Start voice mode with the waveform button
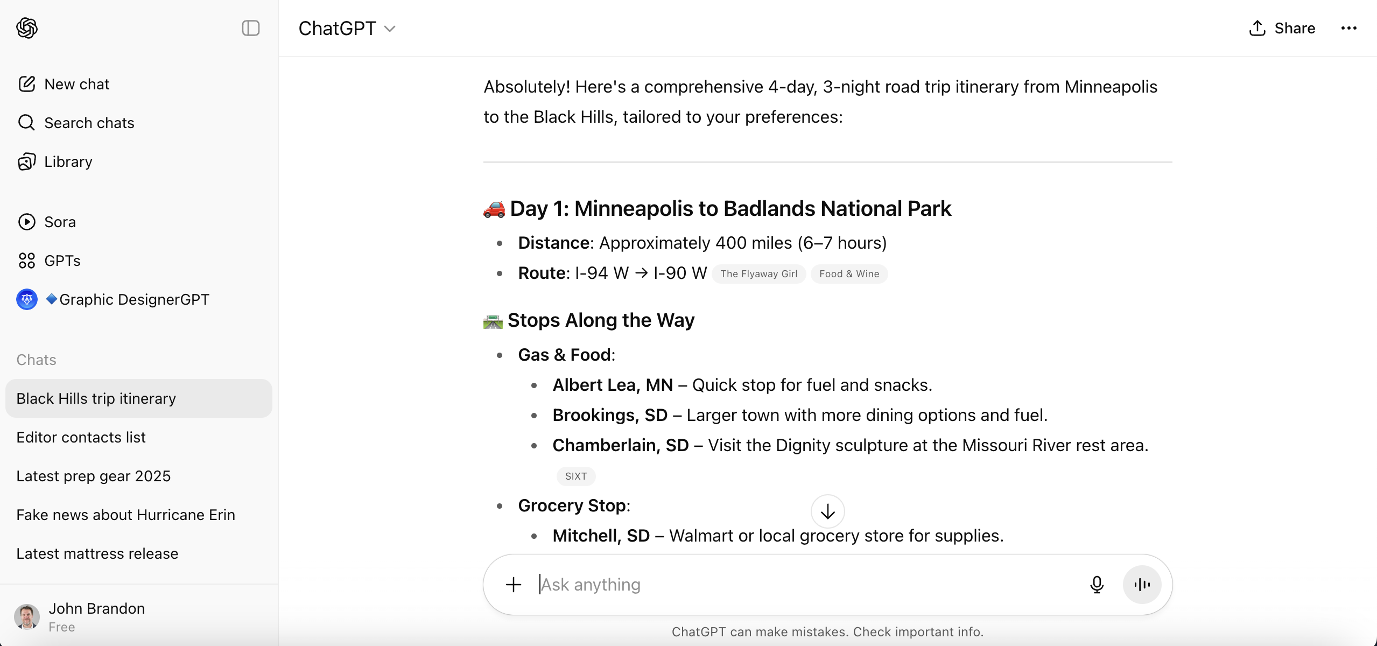Image resolution: width=1377 pixels, height=646 pixels. 1142,585
